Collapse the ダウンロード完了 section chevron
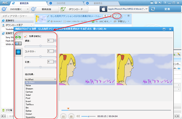The width and height of the screenshot is (182, 119). (31, 25)
